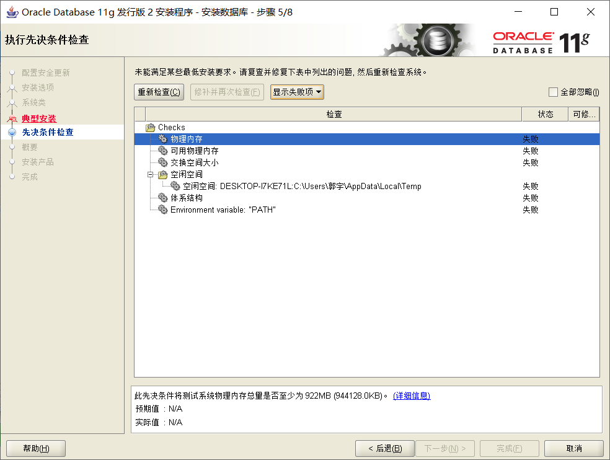The height and width of the screenshot is (460, 610).
Task: Click the 预期值 : N/A text
Action: (159, 409)
